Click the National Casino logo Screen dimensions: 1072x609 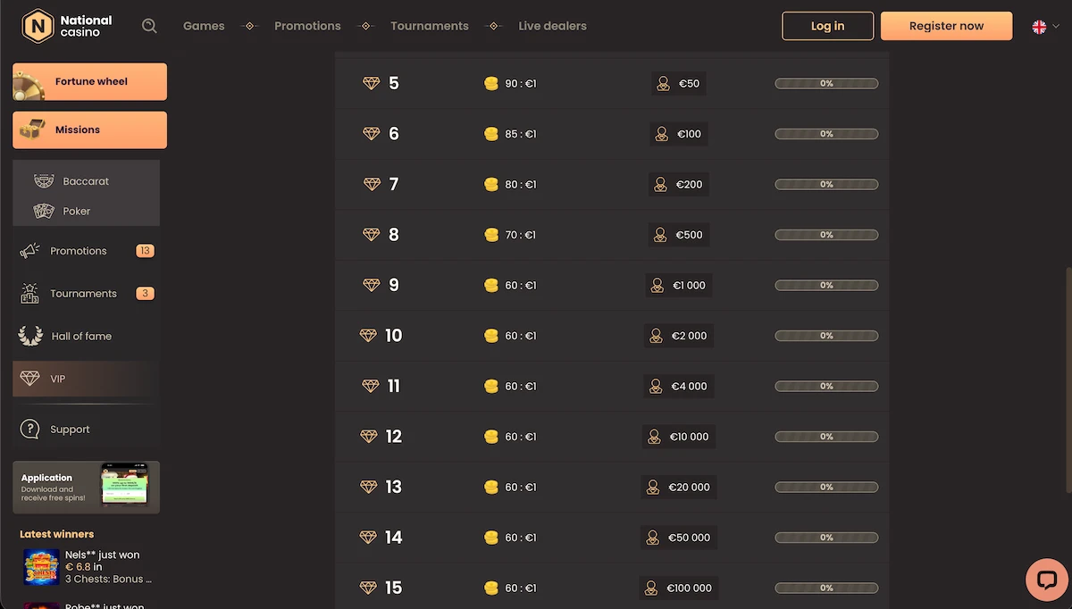click(x=67, y=26)
